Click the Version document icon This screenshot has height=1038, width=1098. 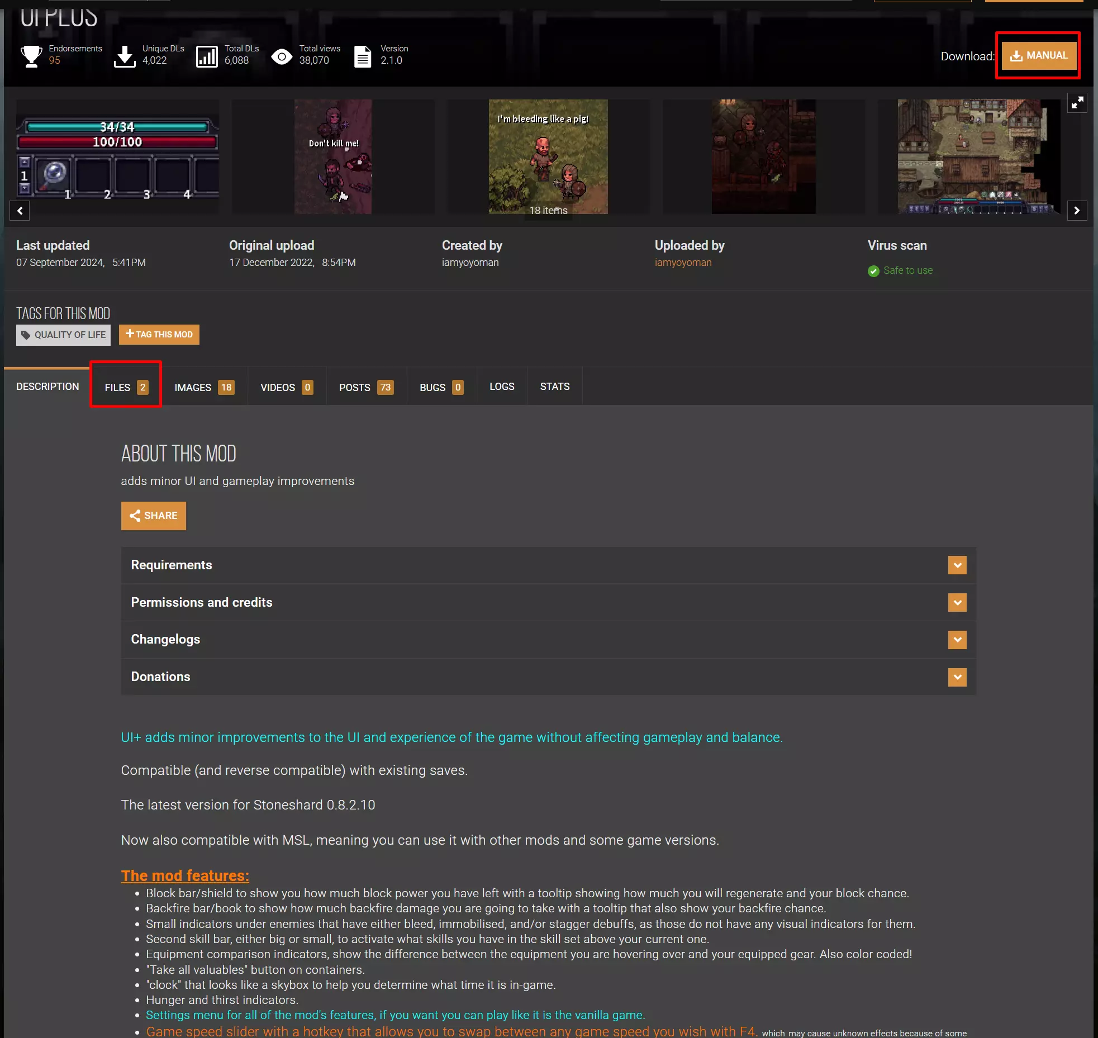363,56
